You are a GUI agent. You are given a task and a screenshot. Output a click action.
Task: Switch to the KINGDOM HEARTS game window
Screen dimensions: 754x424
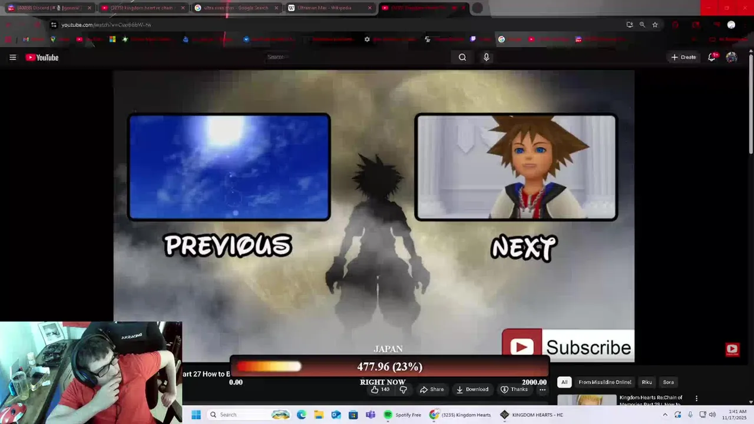[532, 415]
